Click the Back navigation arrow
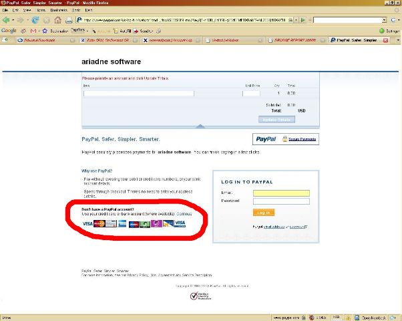 pos(6,20)
